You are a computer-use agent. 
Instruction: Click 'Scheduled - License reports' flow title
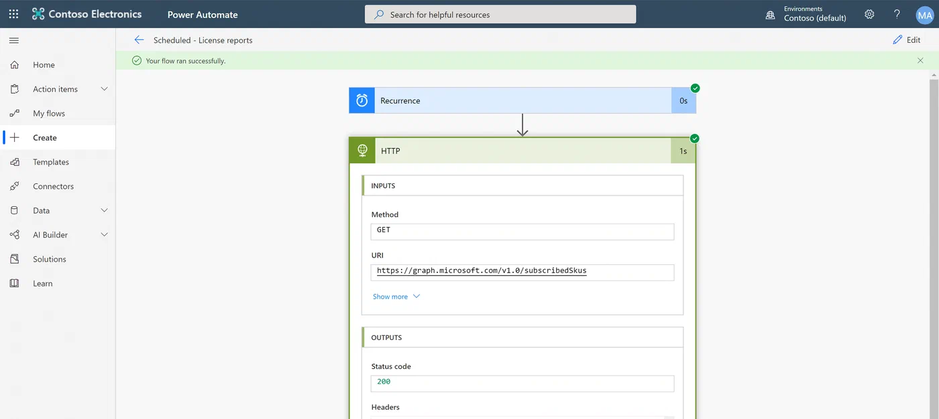point(203,40)
